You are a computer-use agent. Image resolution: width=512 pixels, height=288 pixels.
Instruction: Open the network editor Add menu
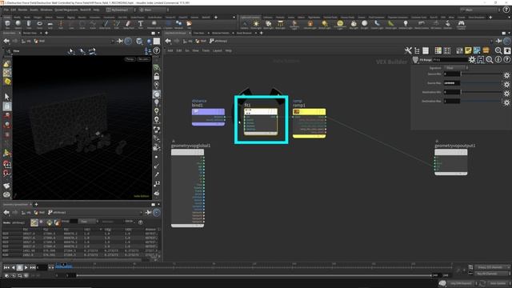pyautogui.click(x=170, y=50)
